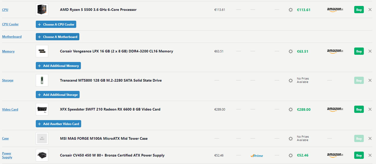Click Add Another Video Card
This screenshot has height=164, width=376.
coord(58,124)
